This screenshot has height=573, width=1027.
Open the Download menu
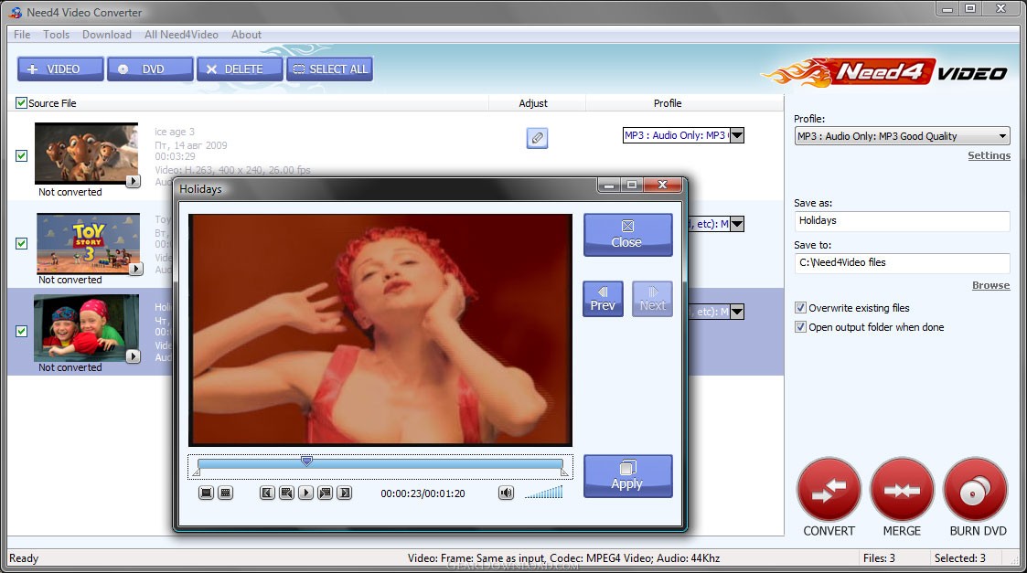coord(107,35)
